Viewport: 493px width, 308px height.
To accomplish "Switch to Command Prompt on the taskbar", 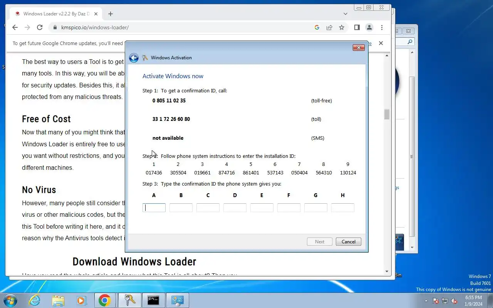I will click(x=153, y=300).
